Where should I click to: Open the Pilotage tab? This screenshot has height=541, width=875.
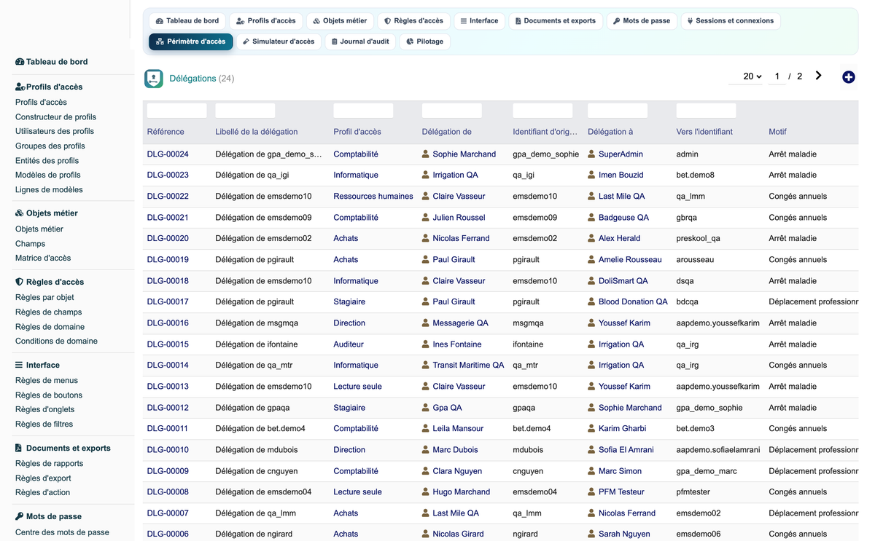[425, 42]
